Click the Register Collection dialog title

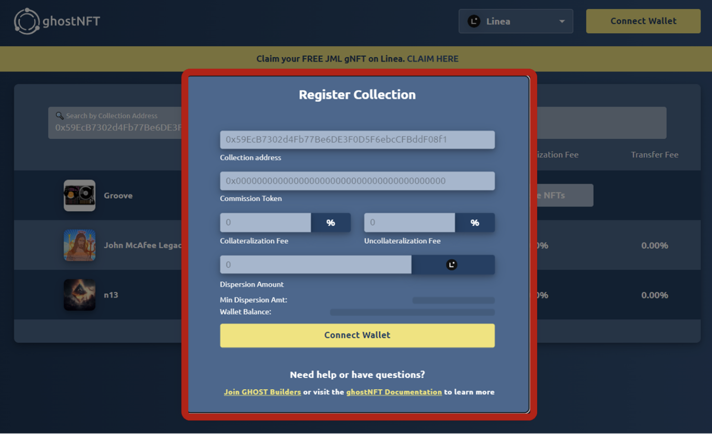pos(357,94)
